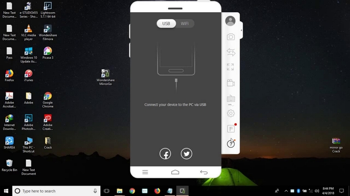Screen dimensions: 350x196
Task: Select the Wondershare MirrorGo desktop shortcut
Action: coord(105,78)
